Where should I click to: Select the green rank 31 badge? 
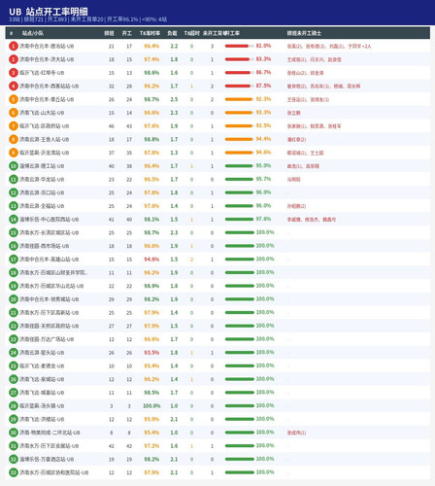pos(14,446)
